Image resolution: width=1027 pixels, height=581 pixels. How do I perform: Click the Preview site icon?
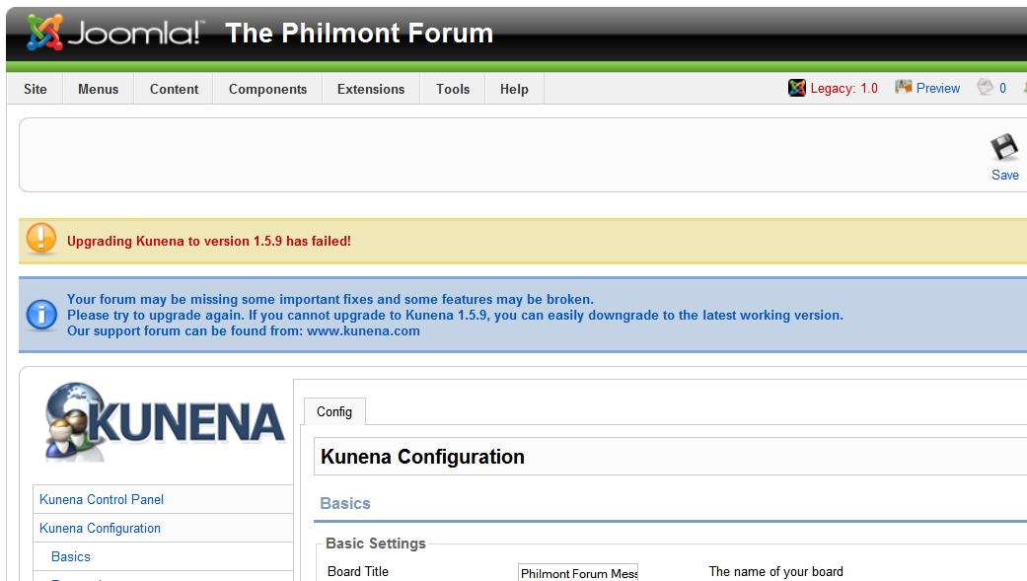pyautogui.click(x=903, y=88)
